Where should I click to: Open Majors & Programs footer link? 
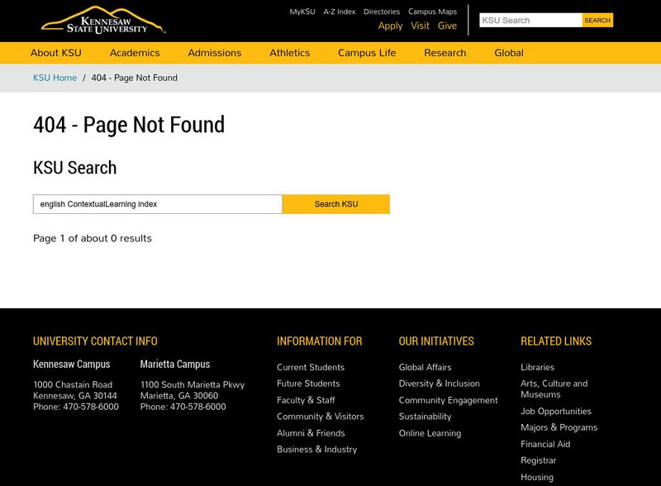tap(559, 428)
